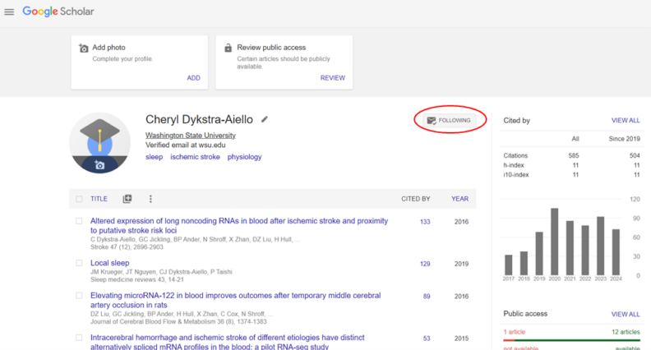Click the 12 articles available link
This screenshot has width=651, height=350.
click(x=626, y=332)
